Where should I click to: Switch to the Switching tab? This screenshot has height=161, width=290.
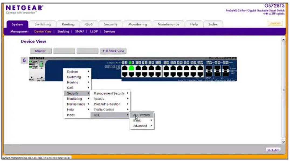point(43,24)
